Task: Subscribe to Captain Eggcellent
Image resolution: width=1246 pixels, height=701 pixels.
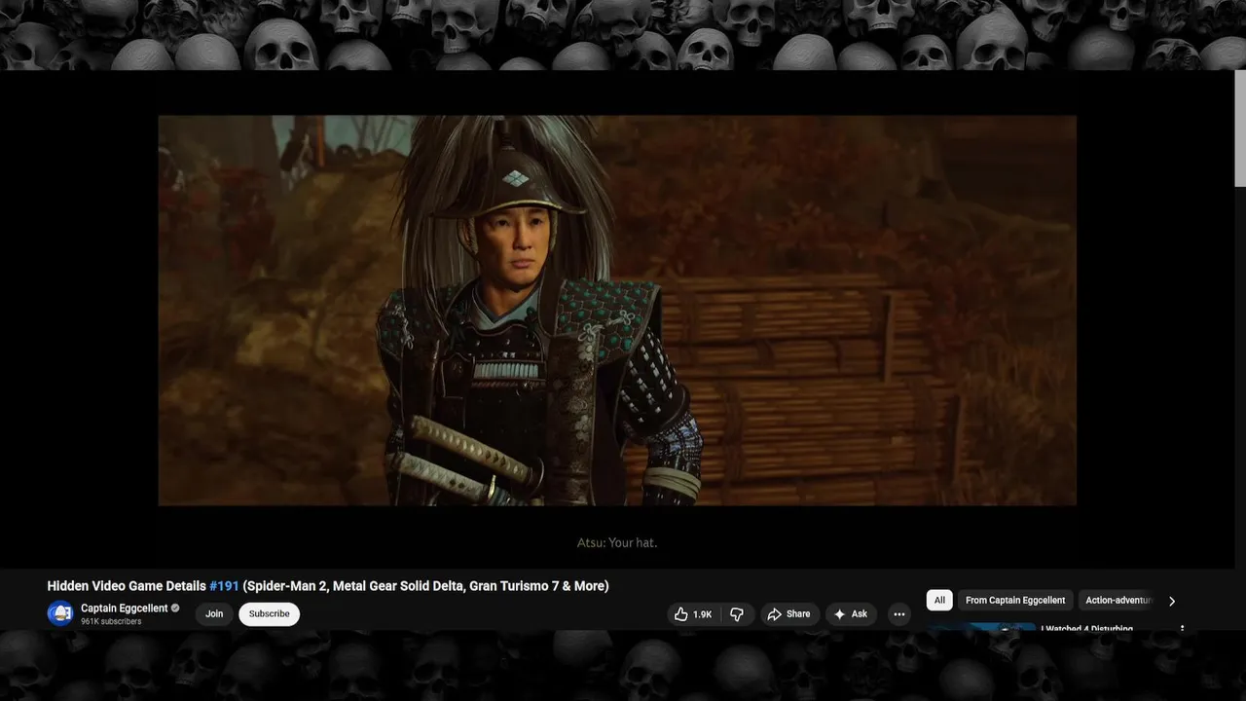Action: point(269,614)
